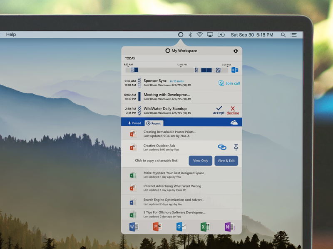Open 5 Tips For Offshore Software document
Image resolution: width=333 pixels, height=249 pixels.
click(x=174, y=212)
